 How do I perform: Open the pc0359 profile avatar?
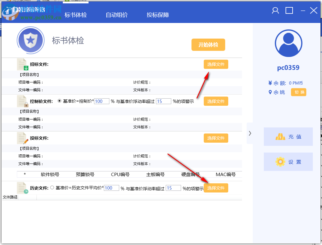tap(288, 43)
